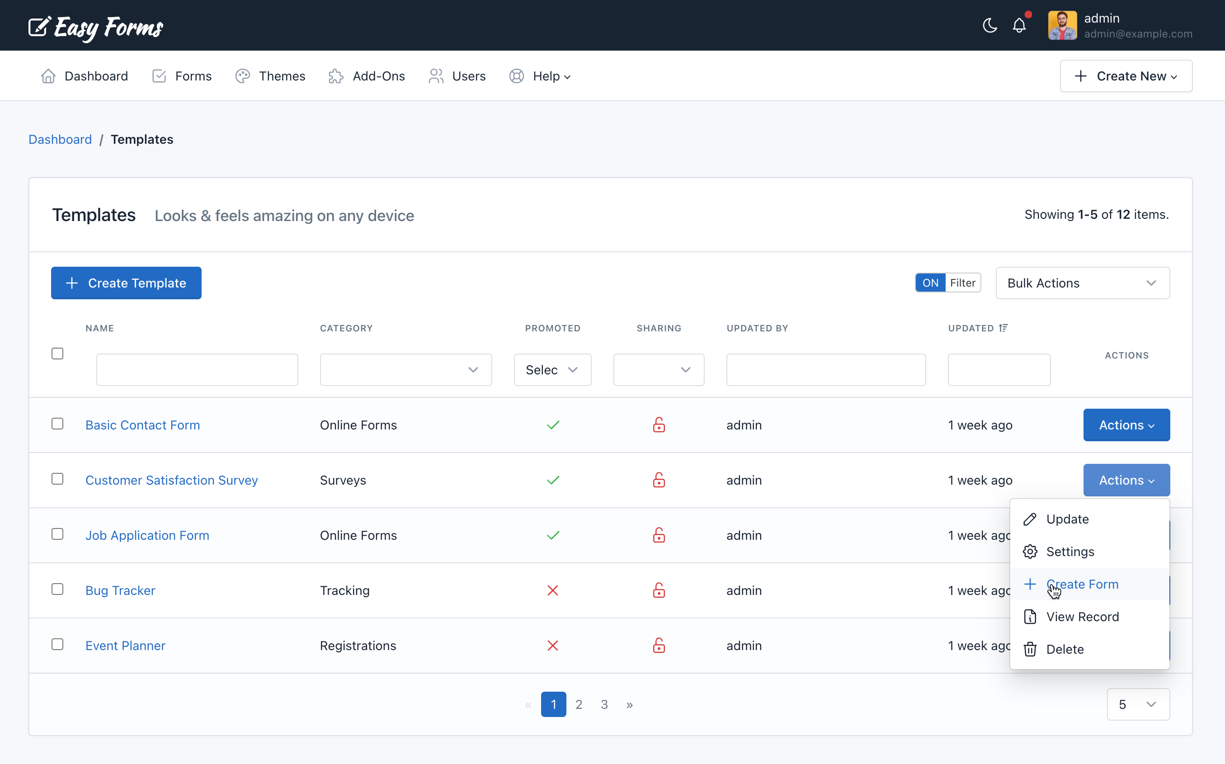
Task: Open the Customer Satisfaction Survey link
Action: [x=172, y=480]
